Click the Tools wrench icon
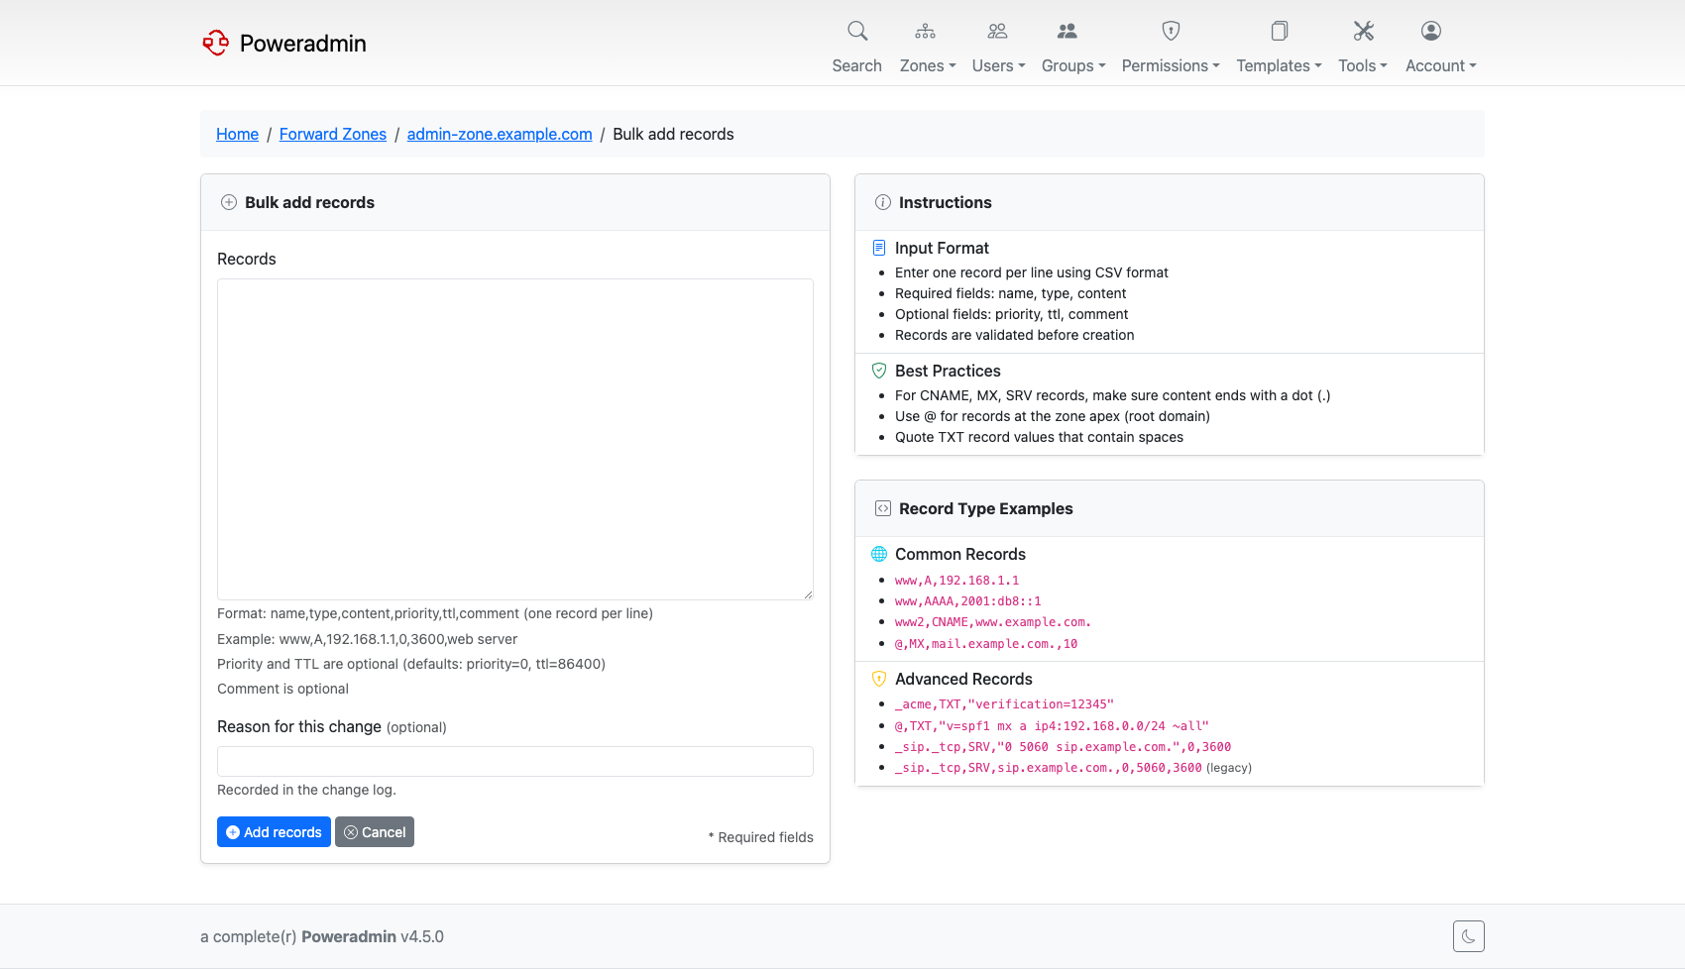The height and width of the screenshot is (969, 1685). (1363, 31)
